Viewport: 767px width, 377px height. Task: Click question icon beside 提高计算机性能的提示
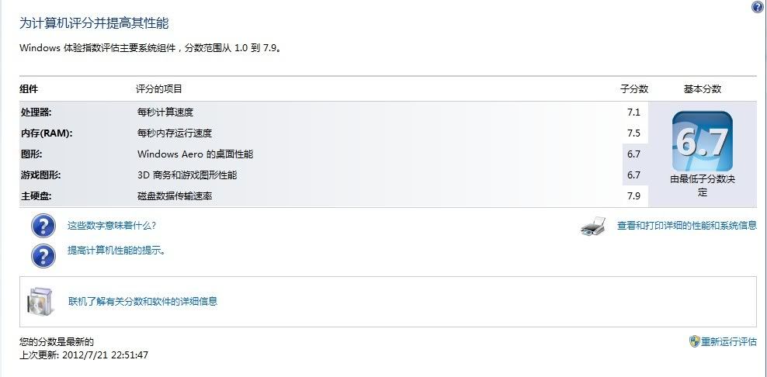(43, 256)
